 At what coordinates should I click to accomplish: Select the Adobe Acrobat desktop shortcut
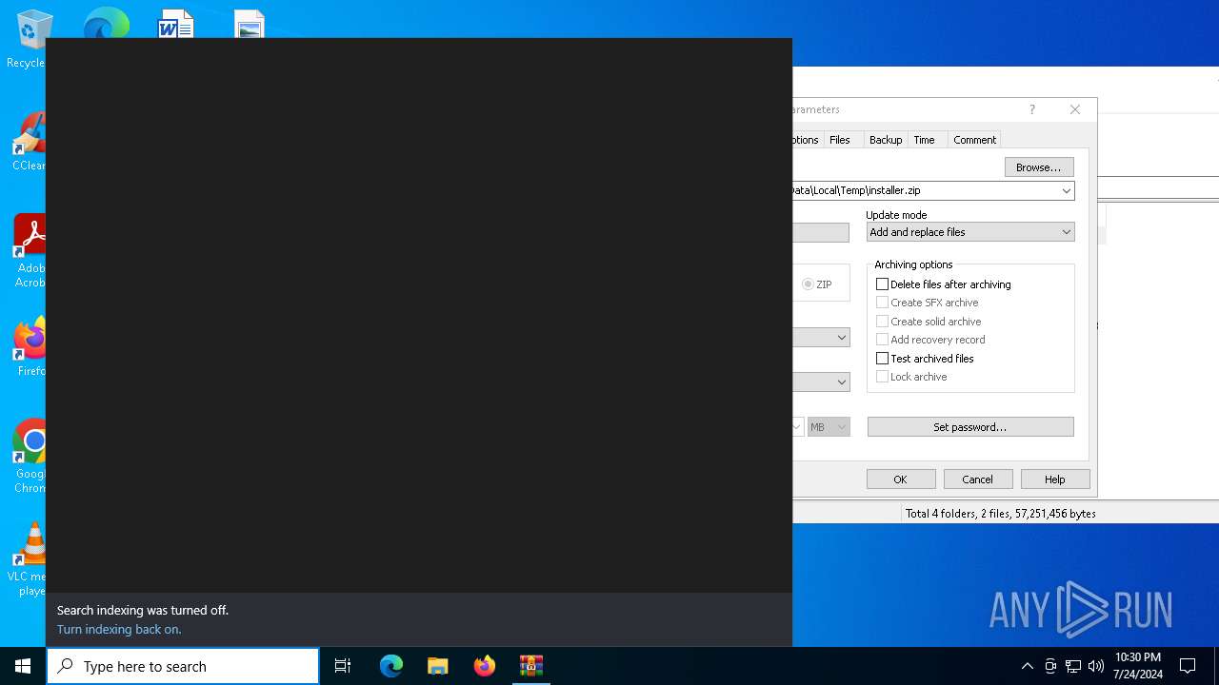pyautogui.click(x=30, y=251)
